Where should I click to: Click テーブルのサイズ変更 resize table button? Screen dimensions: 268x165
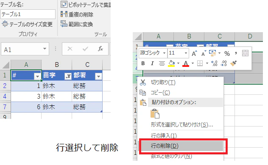(27, 24)
